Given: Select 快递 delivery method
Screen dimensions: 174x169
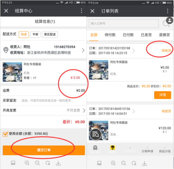Looking at the screenshot, I should tap(24, 35).
